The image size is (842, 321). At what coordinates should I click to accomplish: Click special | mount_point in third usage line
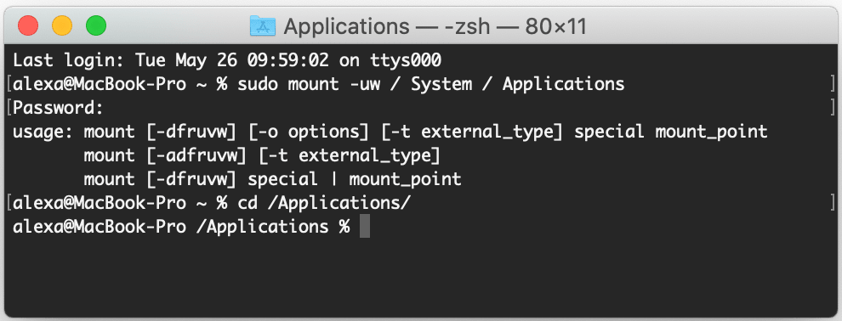coord(355,179)
